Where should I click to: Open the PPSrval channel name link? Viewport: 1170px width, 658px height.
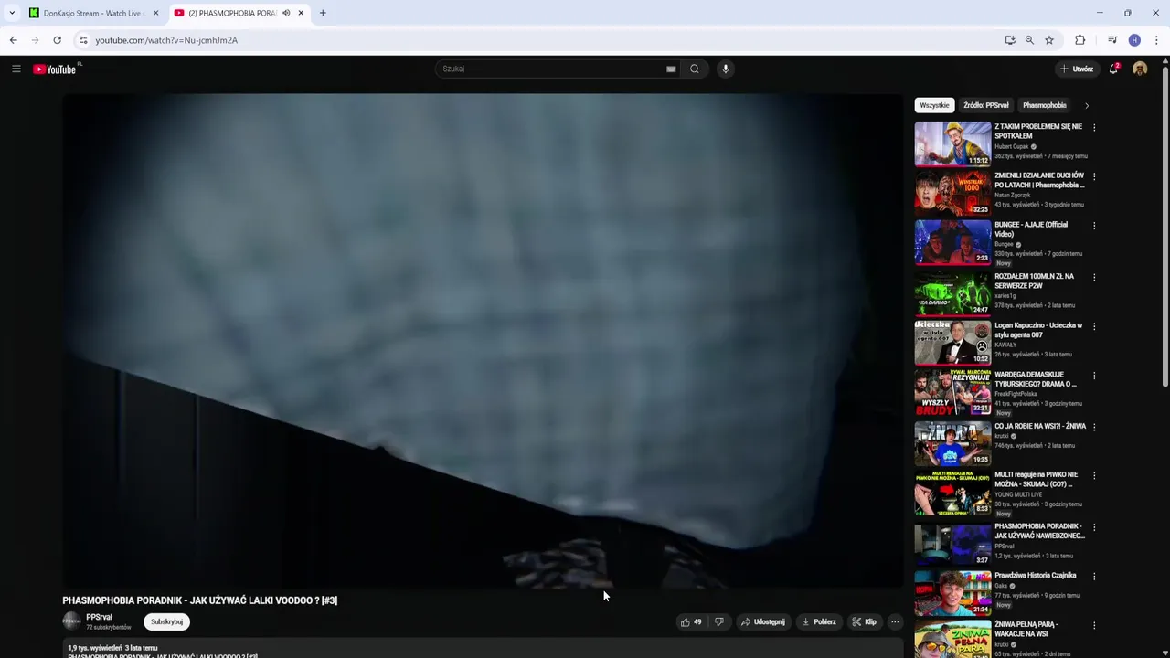pyautogui.click(x=99, y=617)
